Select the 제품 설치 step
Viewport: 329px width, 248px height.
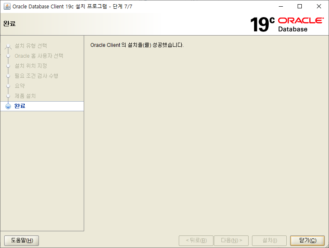[25, 96]
